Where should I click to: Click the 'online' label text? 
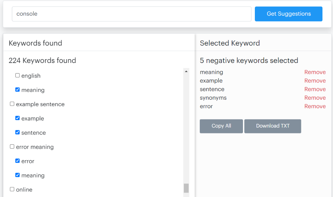pyautogui.click(x=24, y=190)
